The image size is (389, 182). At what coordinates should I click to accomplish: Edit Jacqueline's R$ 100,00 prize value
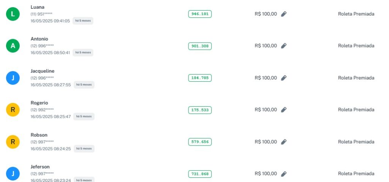pos(284,78)
